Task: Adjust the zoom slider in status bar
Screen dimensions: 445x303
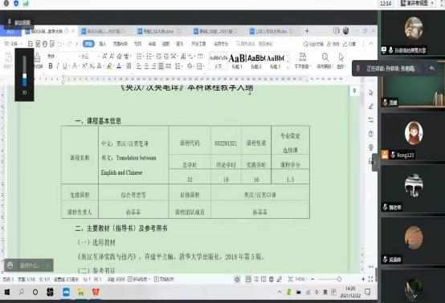Action: (x=339, y=279)
